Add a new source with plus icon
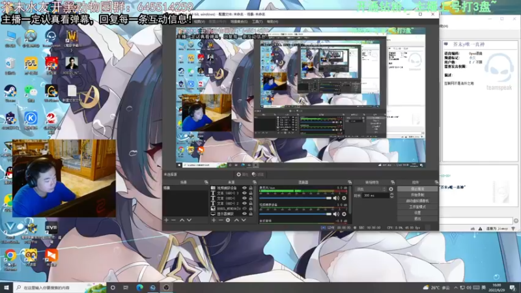Image resolution: width=521 pixels, height=293 pixels. point(214,220)
